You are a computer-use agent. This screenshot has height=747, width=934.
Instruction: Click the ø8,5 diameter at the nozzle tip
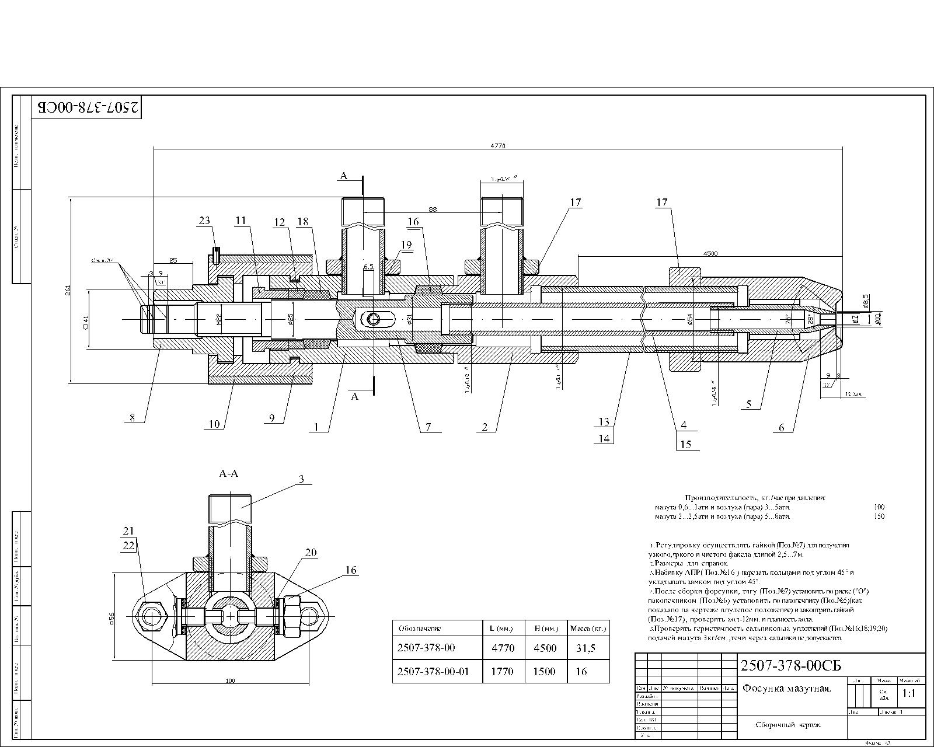(x=866, y=302)
